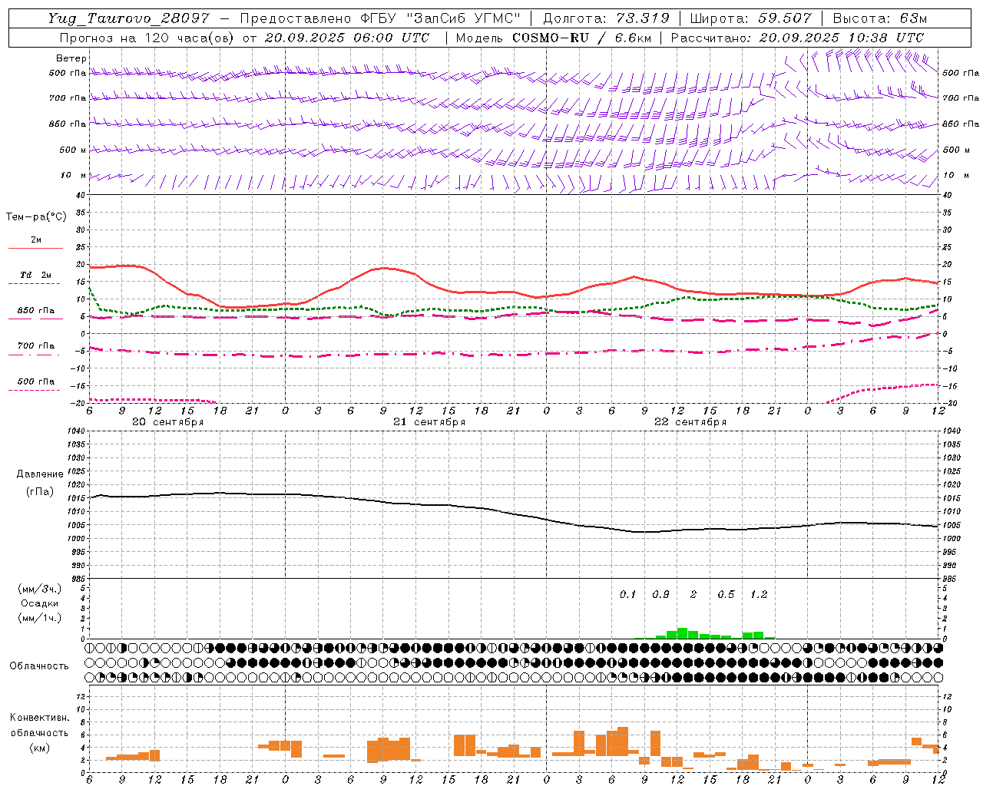Image resolution: width=983 pixels, height=786 pixels.
Task: Click the 3-hour precipitation value '1.2'
Action: pyautogui.click(x=759, y=595)
